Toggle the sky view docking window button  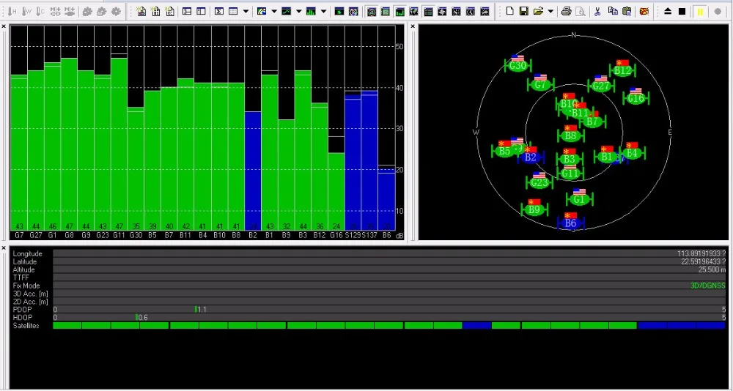pyautogui.click(x=372, y=11)
